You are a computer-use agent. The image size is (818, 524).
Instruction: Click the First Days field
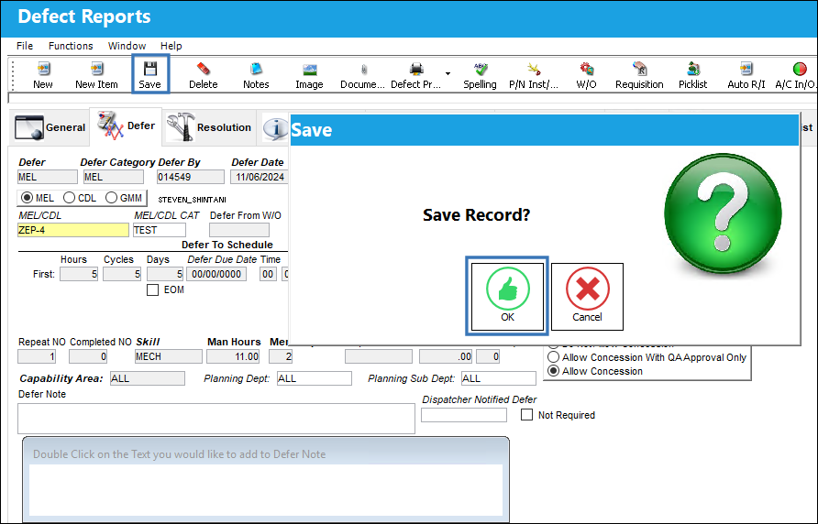tap(165, 274)
